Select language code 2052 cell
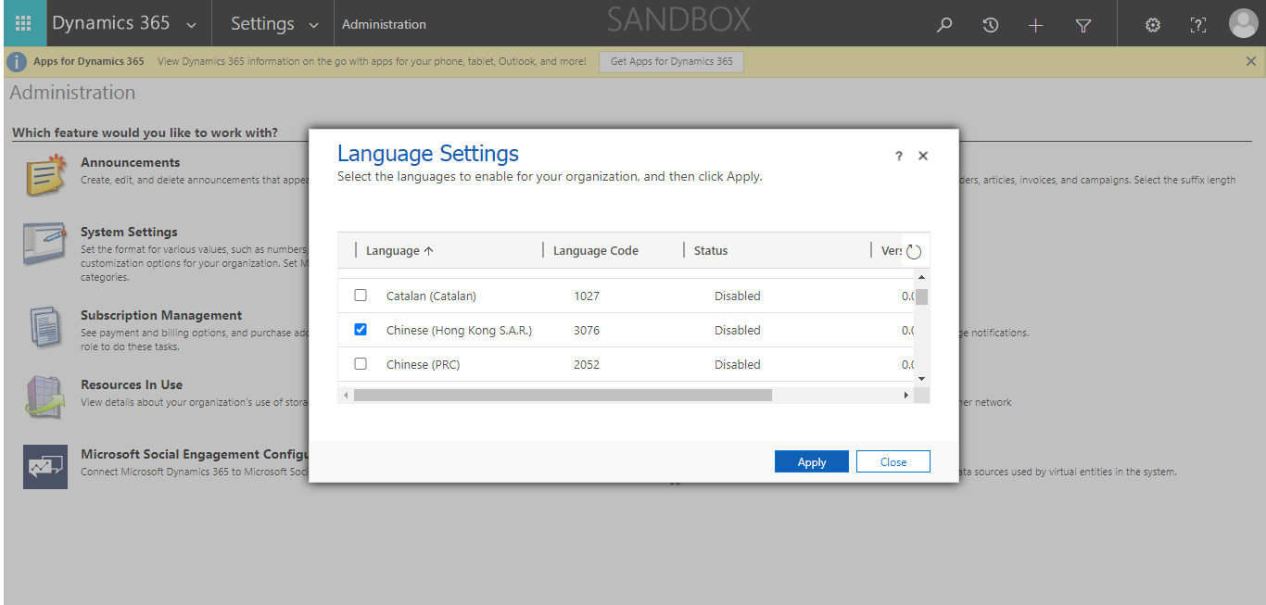Image resolution: width=1266 pixels, height=605 pixels. 587,364
